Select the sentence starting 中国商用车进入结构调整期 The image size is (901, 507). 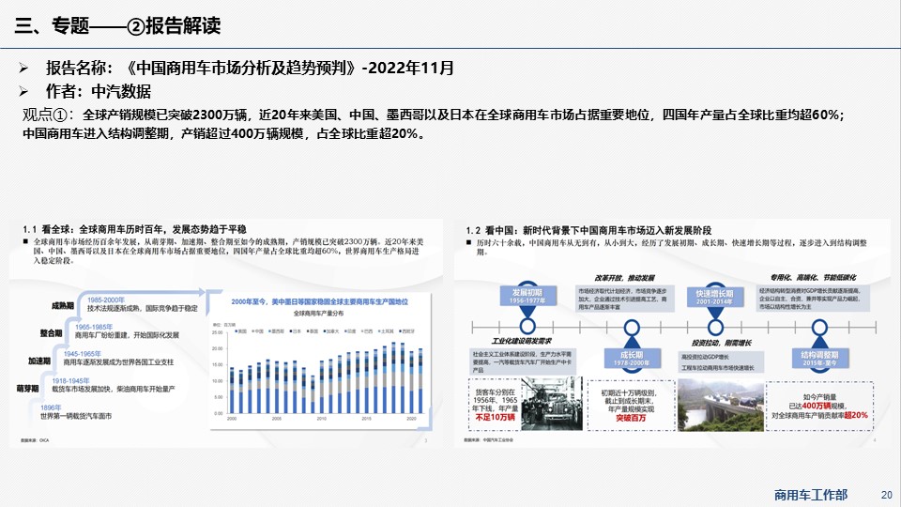(224, 133)
